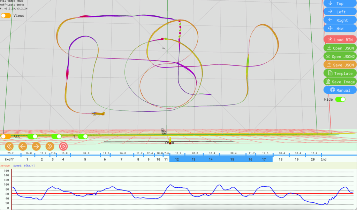Step forward with the single right arrow button
This screenshot has width=357, height=210.
tap(36, 146)
